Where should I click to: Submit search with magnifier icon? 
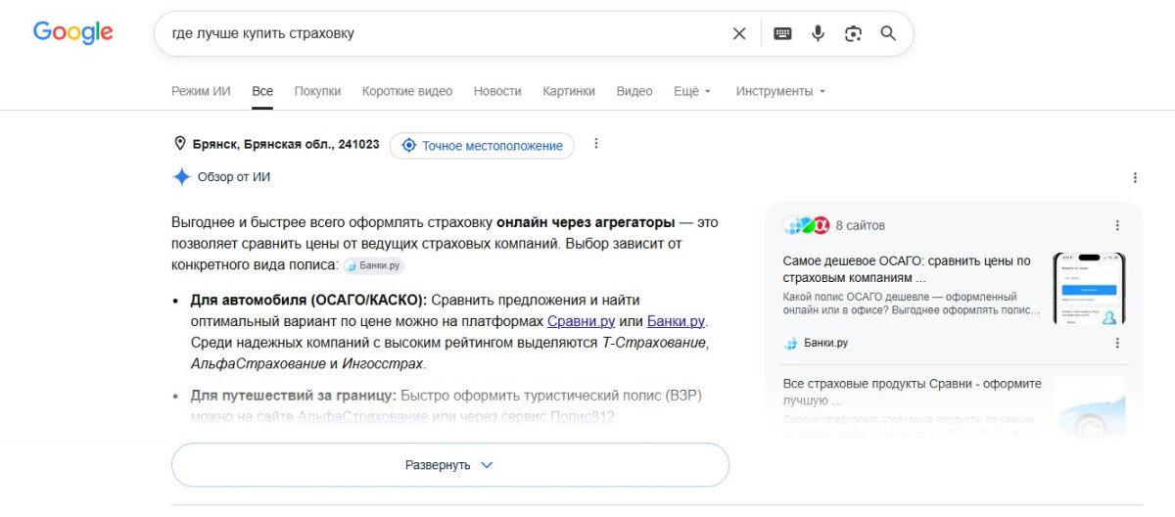[x=888, y=33]
